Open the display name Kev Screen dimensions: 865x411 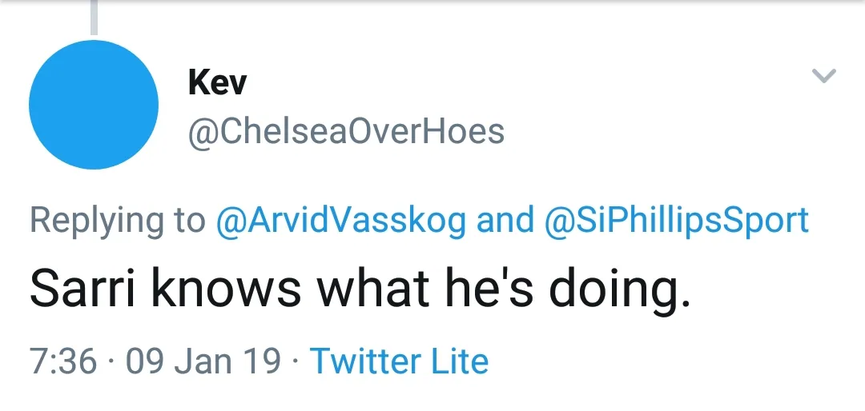point(217,82)
